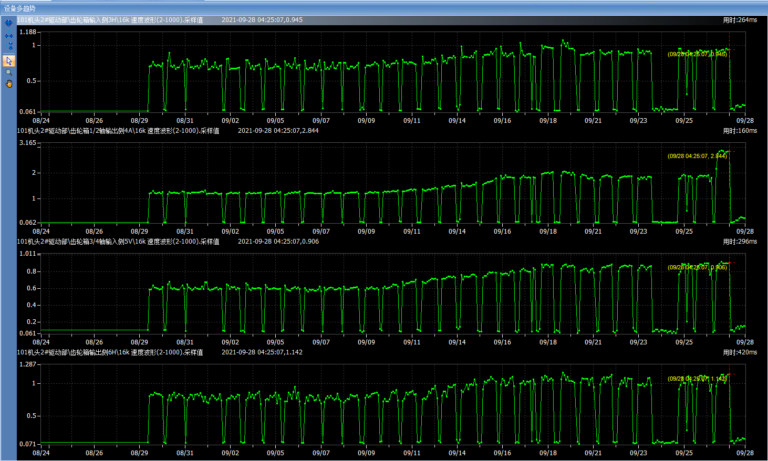Select the magnifier zoom tool
Image resolution: width=768 pixels, height=461 pixels.
point(8,72)
